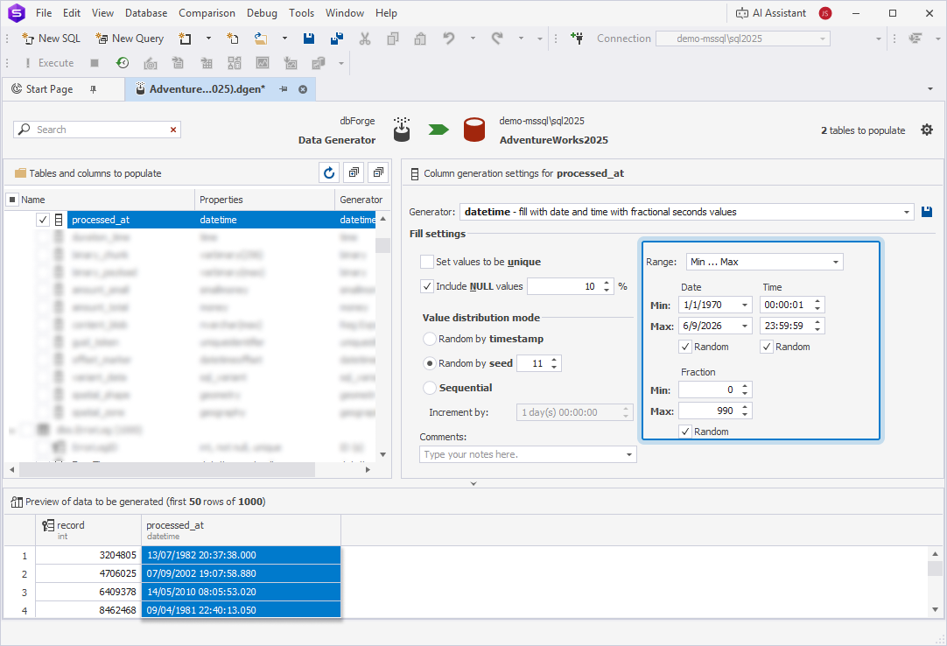Click the collapse all tables icon

coord(378,172)
